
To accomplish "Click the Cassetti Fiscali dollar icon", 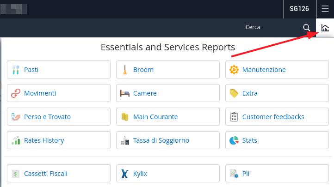I will tap(16, 174).
